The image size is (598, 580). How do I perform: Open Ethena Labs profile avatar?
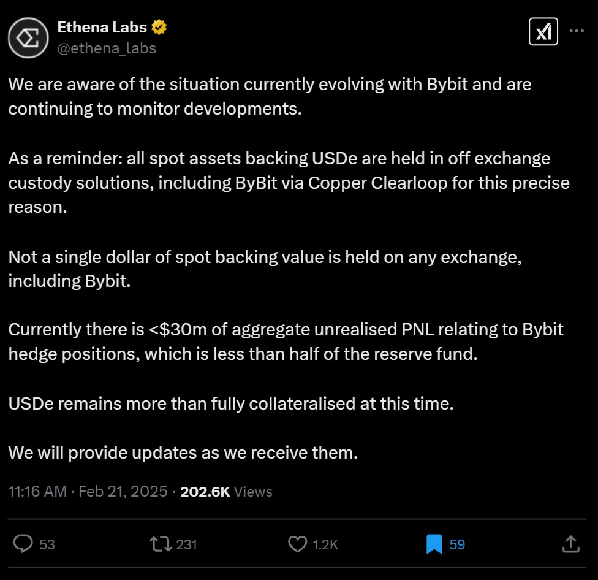(x=29, y=38)
